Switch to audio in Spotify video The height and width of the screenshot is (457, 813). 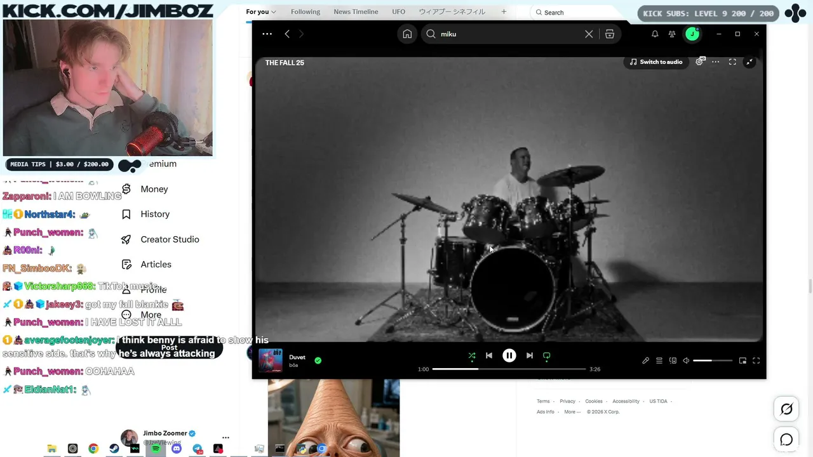656,62
